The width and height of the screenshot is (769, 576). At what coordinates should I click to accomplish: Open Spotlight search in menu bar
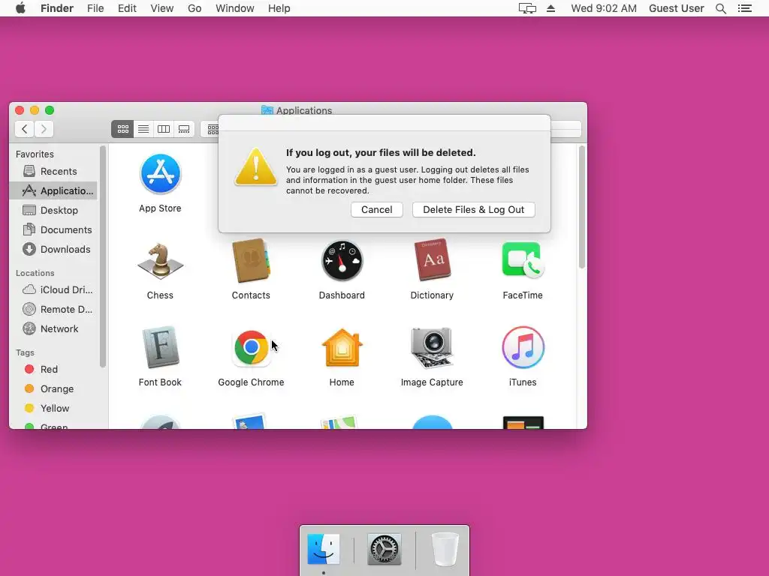(x=721, y=8)
